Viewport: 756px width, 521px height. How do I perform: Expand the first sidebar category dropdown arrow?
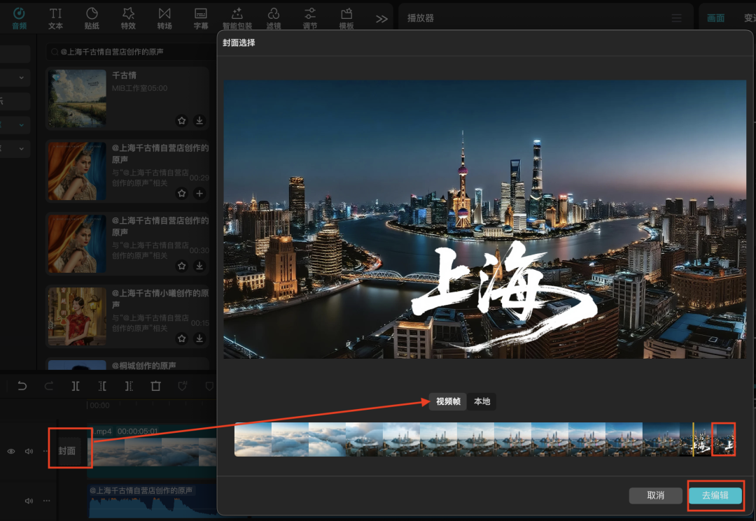tap(21, 78)
